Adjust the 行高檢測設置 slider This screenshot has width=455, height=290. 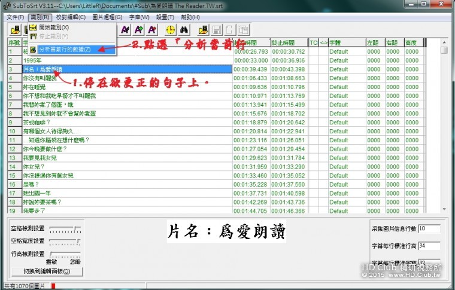(x=65, y=255)
